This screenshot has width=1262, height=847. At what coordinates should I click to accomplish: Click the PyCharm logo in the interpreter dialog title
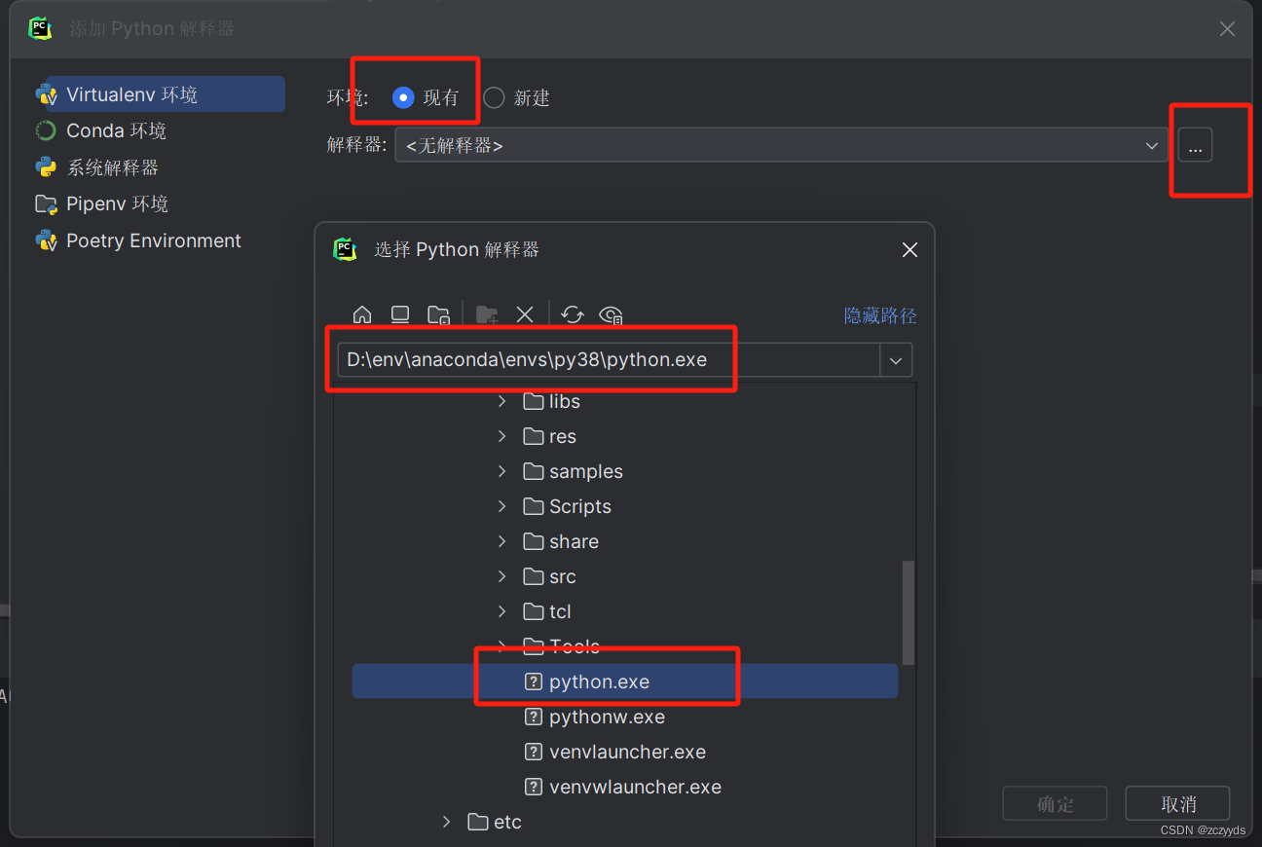click(x=346, y=249)
